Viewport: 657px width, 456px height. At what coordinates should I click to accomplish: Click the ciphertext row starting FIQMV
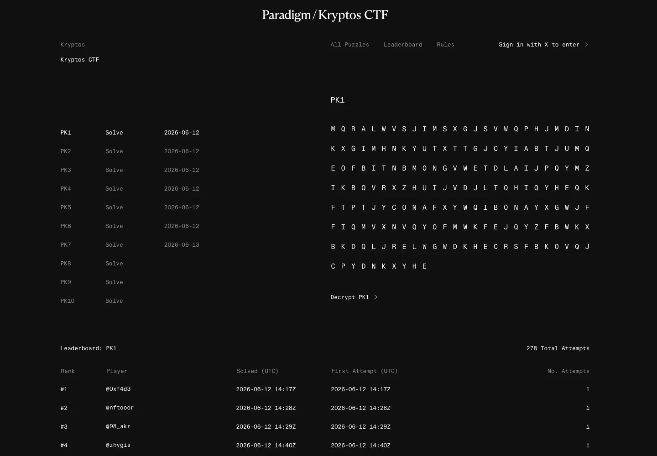coord(460,227)
